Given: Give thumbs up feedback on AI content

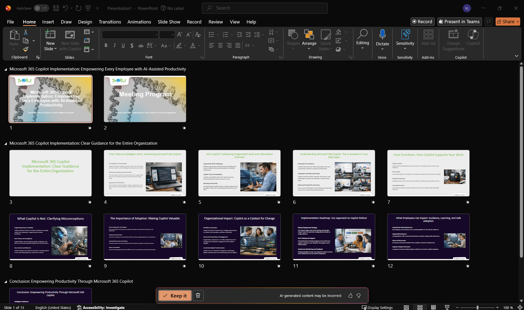Looking at the screenshot, I should [x=350, y=296].
